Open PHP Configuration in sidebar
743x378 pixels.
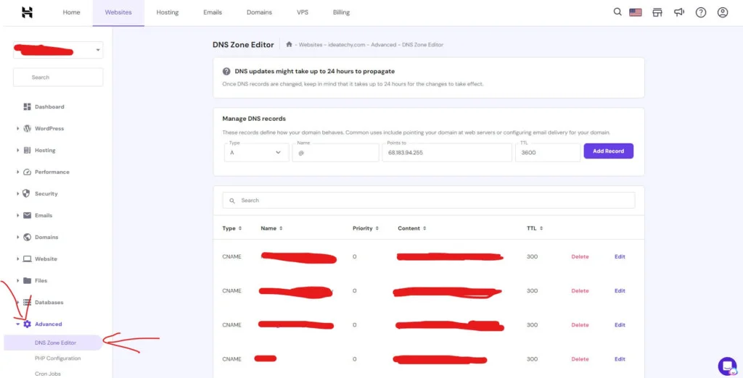click(x=58, y=358)
